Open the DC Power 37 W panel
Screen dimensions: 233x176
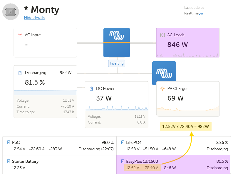(115, 105)
